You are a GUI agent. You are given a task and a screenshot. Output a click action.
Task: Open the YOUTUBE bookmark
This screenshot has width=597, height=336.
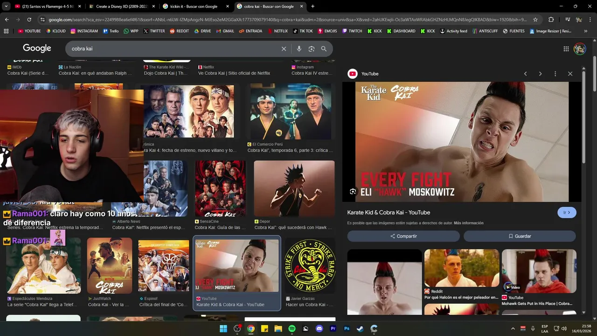click(x=29, y=31)
